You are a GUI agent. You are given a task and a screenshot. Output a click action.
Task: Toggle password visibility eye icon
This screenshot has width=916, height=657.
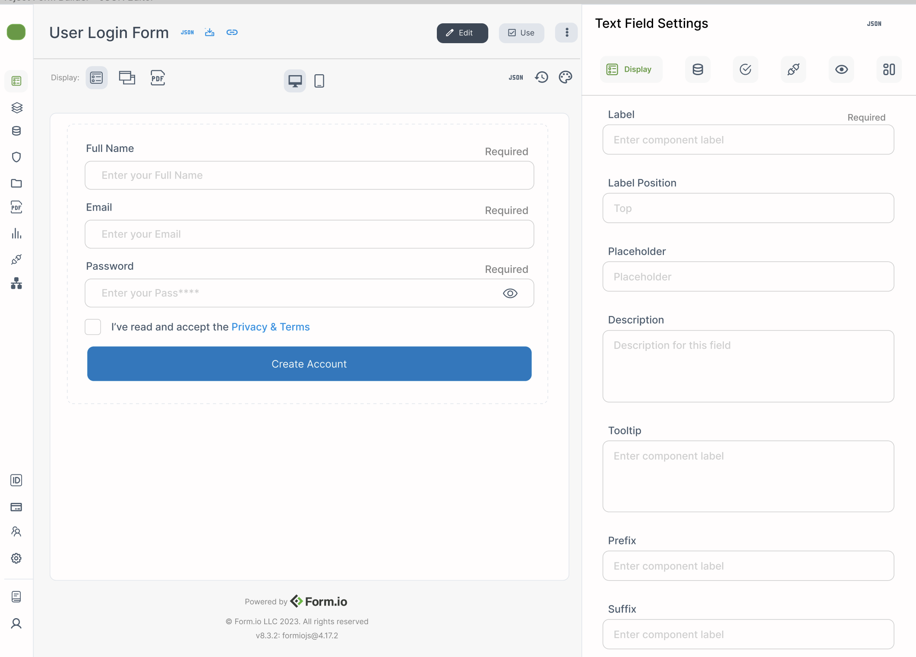[510, 293]
